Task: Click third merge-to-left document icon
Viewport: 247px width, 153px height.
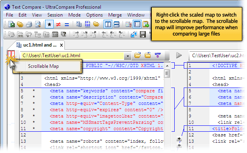Action: point(122,34)
